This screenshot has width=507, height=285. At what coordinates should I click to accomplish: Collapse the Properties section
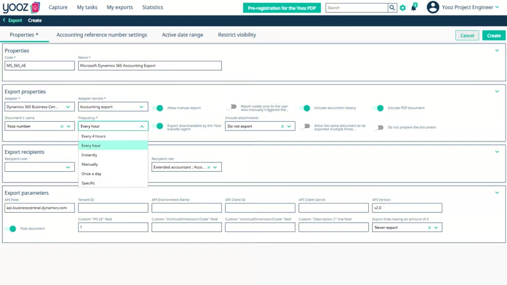[x=497, y=50]
